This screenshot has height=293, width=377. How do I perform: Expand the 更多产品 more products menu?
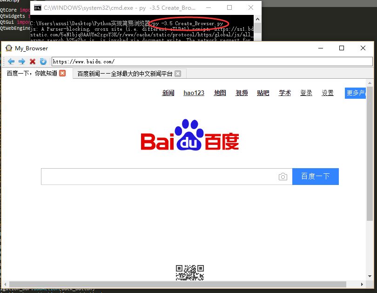(x=355, y=93)
